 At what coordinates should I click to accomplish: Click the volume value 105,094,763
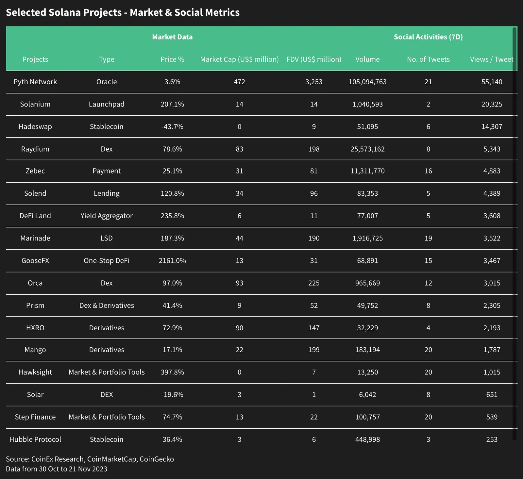coord(367,82)
